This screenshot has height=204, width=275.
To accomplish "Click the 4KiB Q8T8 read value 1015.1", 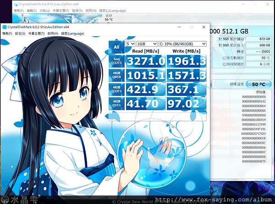I will point(146,76).
